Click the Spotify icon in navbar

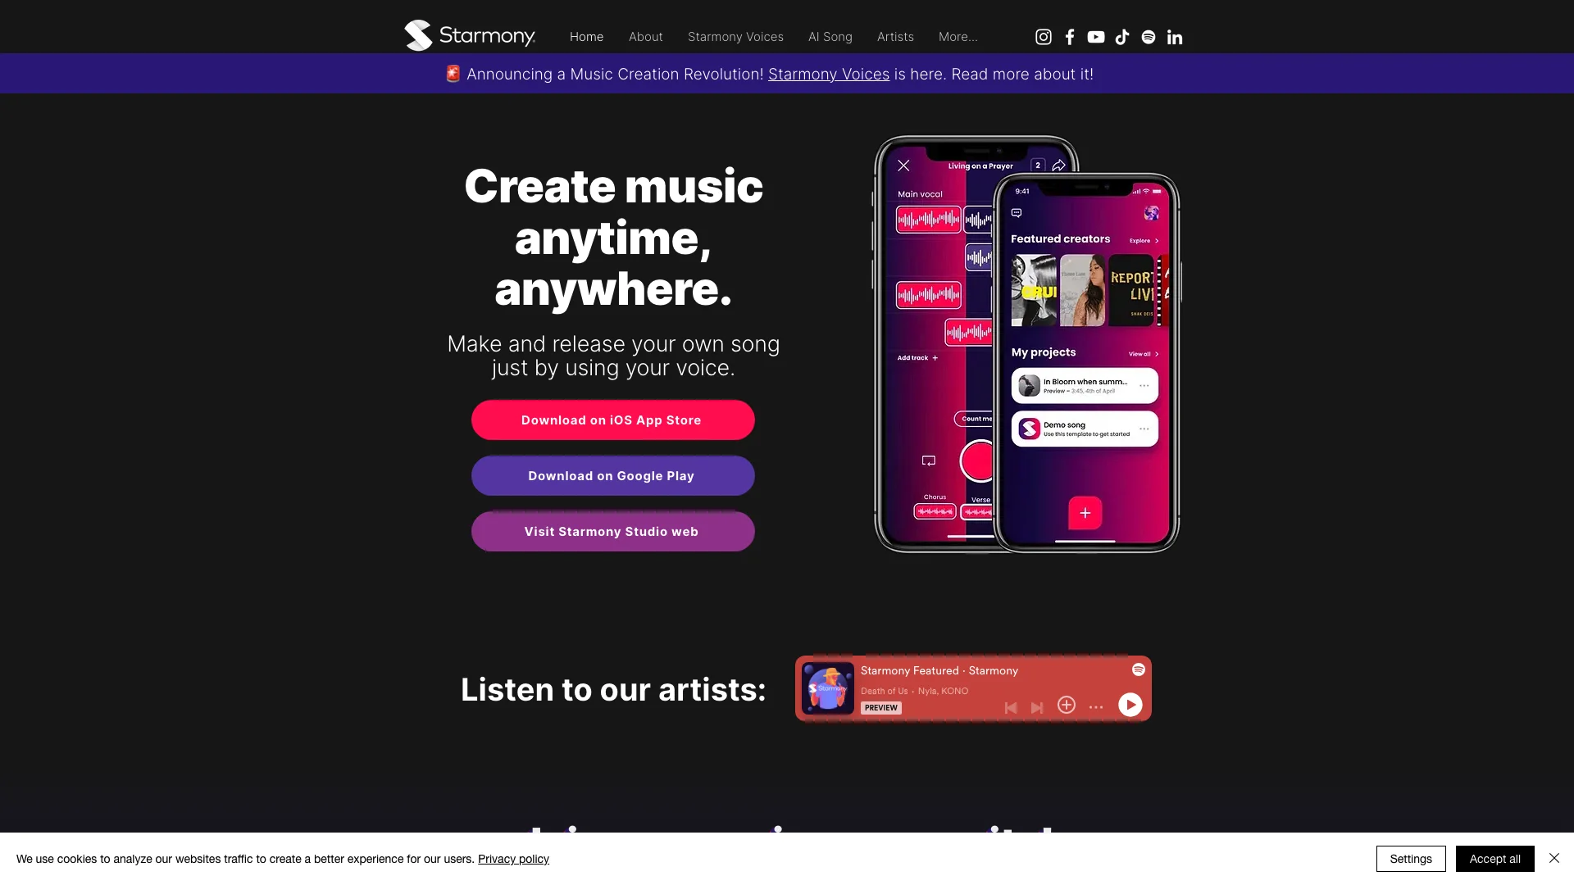1147,37
